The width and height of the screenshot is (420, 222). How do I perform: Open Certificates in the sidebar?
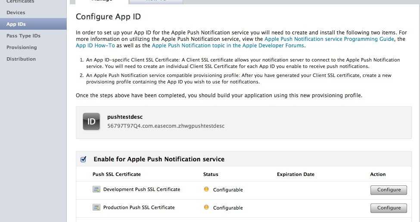(x=20, y=2)
